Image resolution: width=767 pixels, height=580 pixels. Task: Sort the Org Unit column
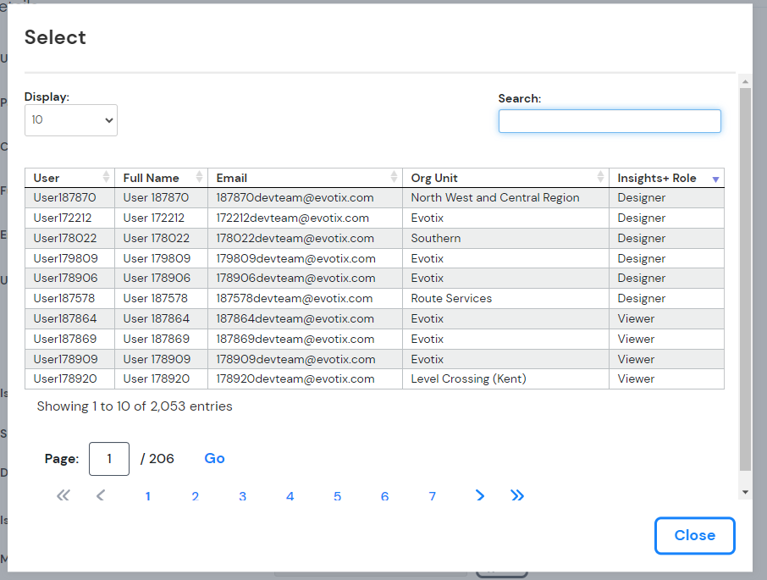coord(600,177)
